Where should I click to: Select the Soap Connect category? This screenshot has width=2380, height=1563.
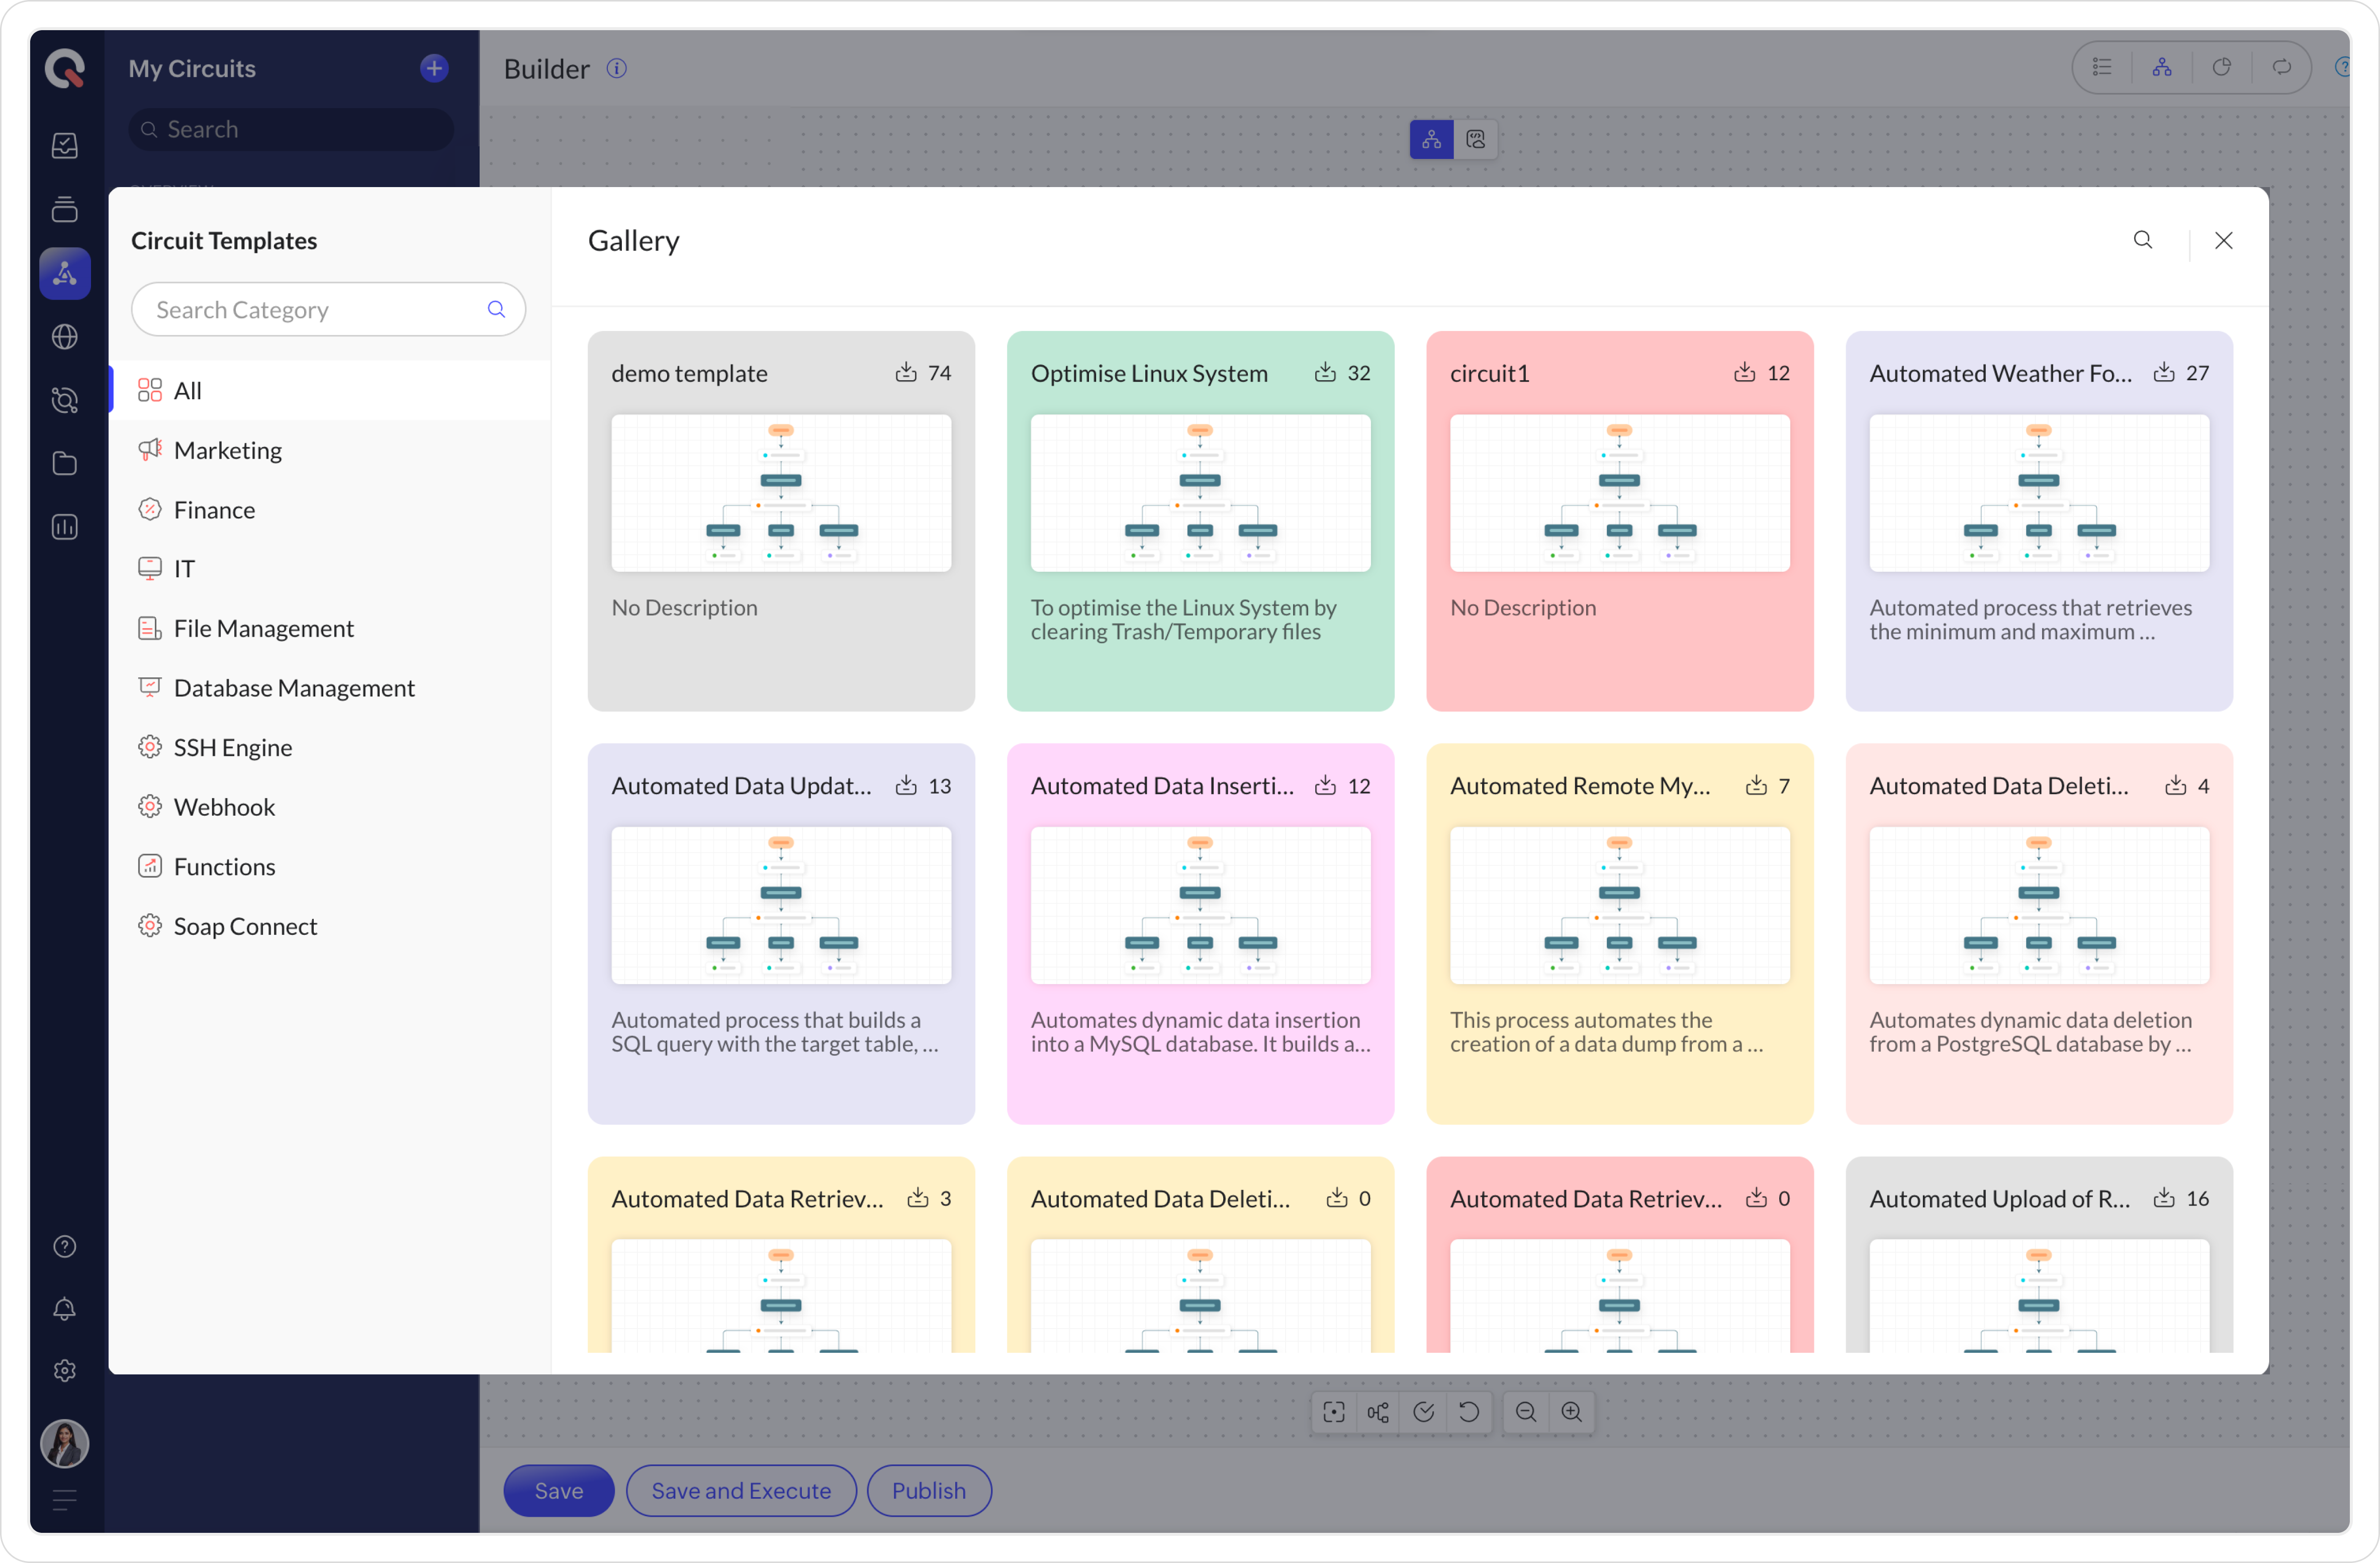245,926
